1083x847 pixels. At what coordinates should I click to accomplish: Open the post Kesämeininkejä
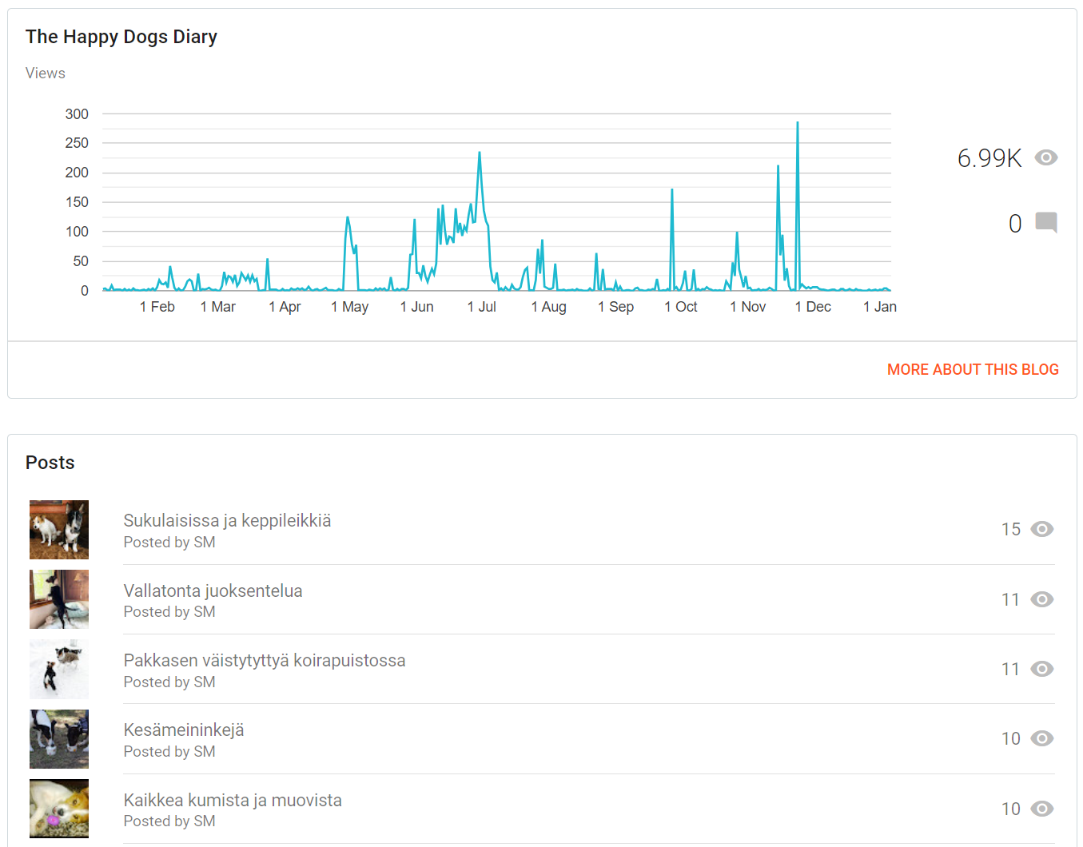point(184,730)
